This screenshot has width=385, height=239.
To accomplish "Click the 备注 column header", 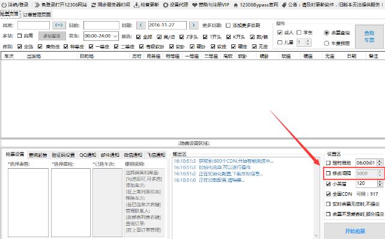I will (374, 56).
